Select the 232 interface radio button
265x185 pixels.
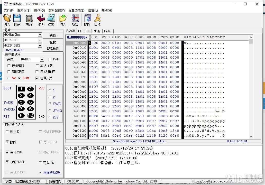[50, 117]
